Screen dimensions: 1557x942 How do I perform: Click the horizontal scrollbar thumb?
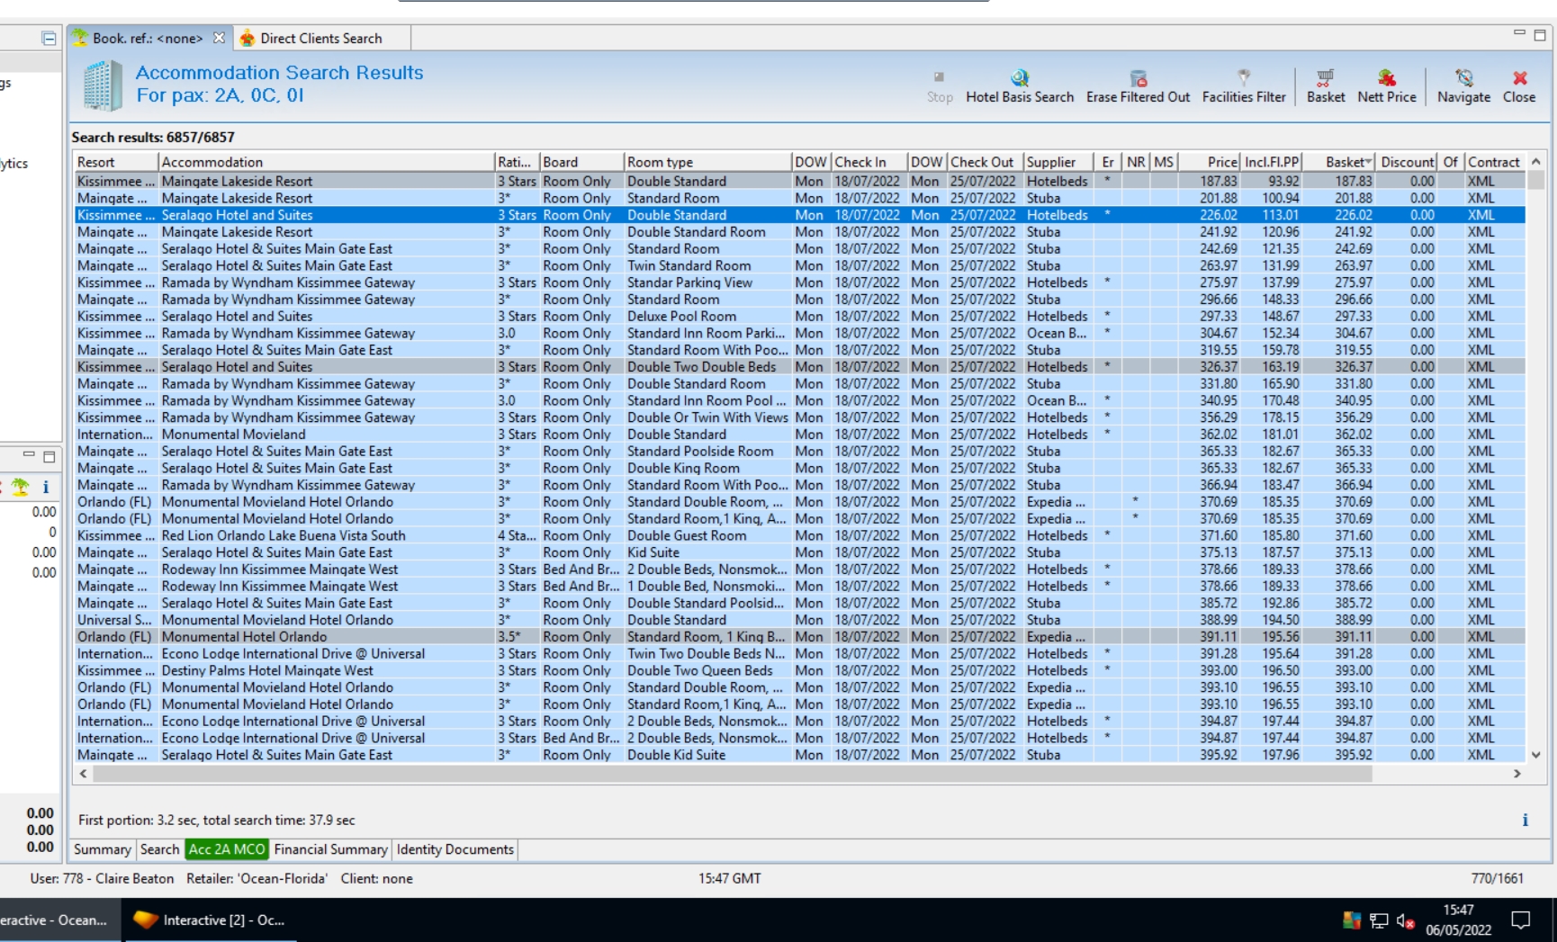(x=732, y=774)
